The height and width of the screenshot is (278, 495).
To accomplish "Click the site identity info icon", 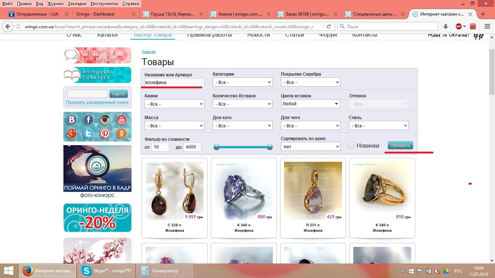I will 18,26.
